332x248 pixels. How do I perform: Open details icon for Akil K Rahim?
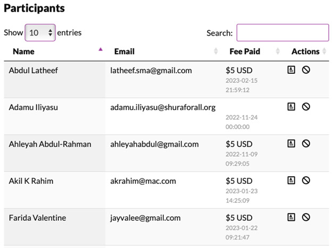(291, 181)
